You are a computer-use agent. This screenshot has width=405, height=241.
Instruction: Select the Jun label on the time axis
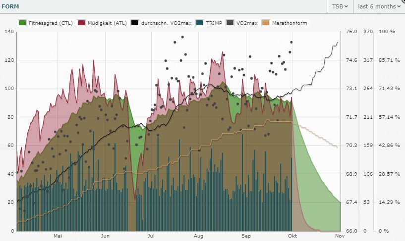(x=106, y=237)
